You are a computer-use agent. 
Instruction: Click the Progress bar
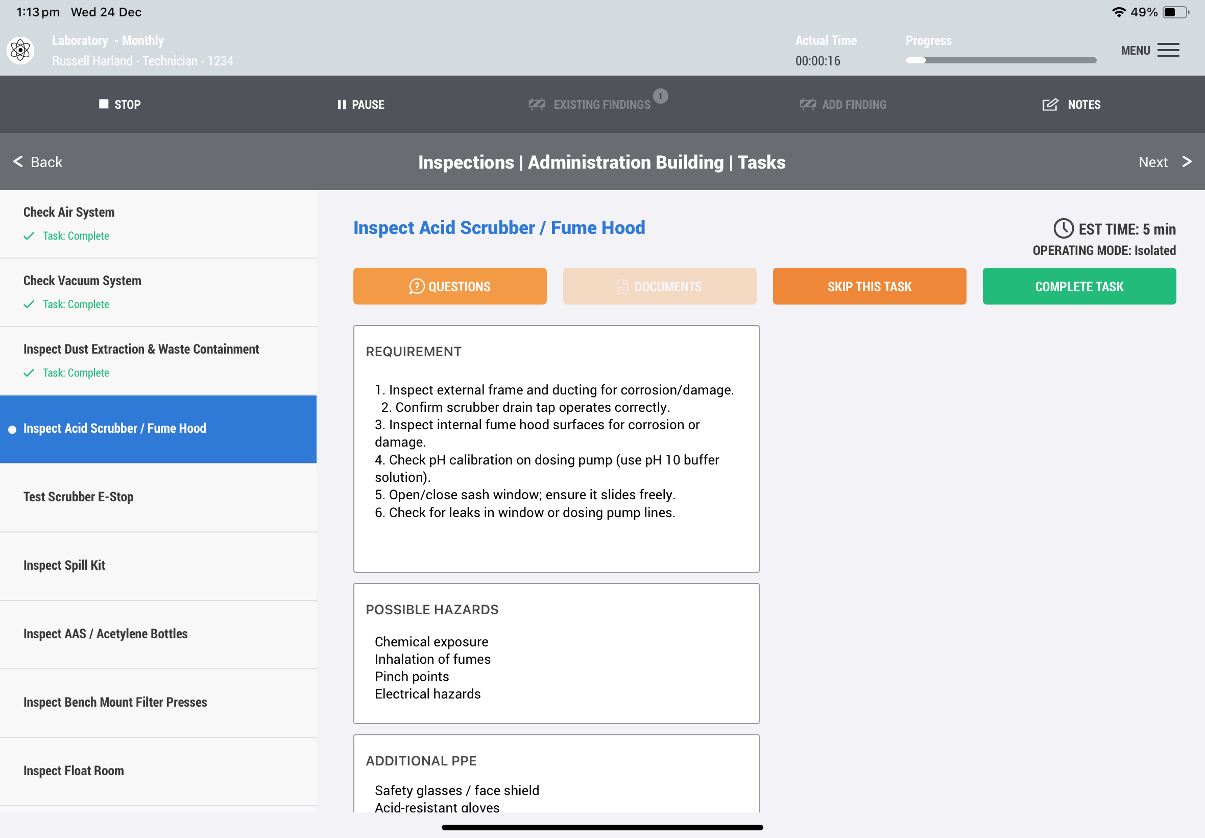[x=1000, y=60]
